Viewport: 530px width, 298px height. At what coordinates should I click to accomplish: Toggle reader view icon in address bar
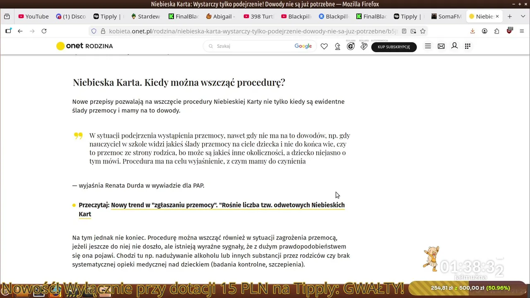coord(404,31)
